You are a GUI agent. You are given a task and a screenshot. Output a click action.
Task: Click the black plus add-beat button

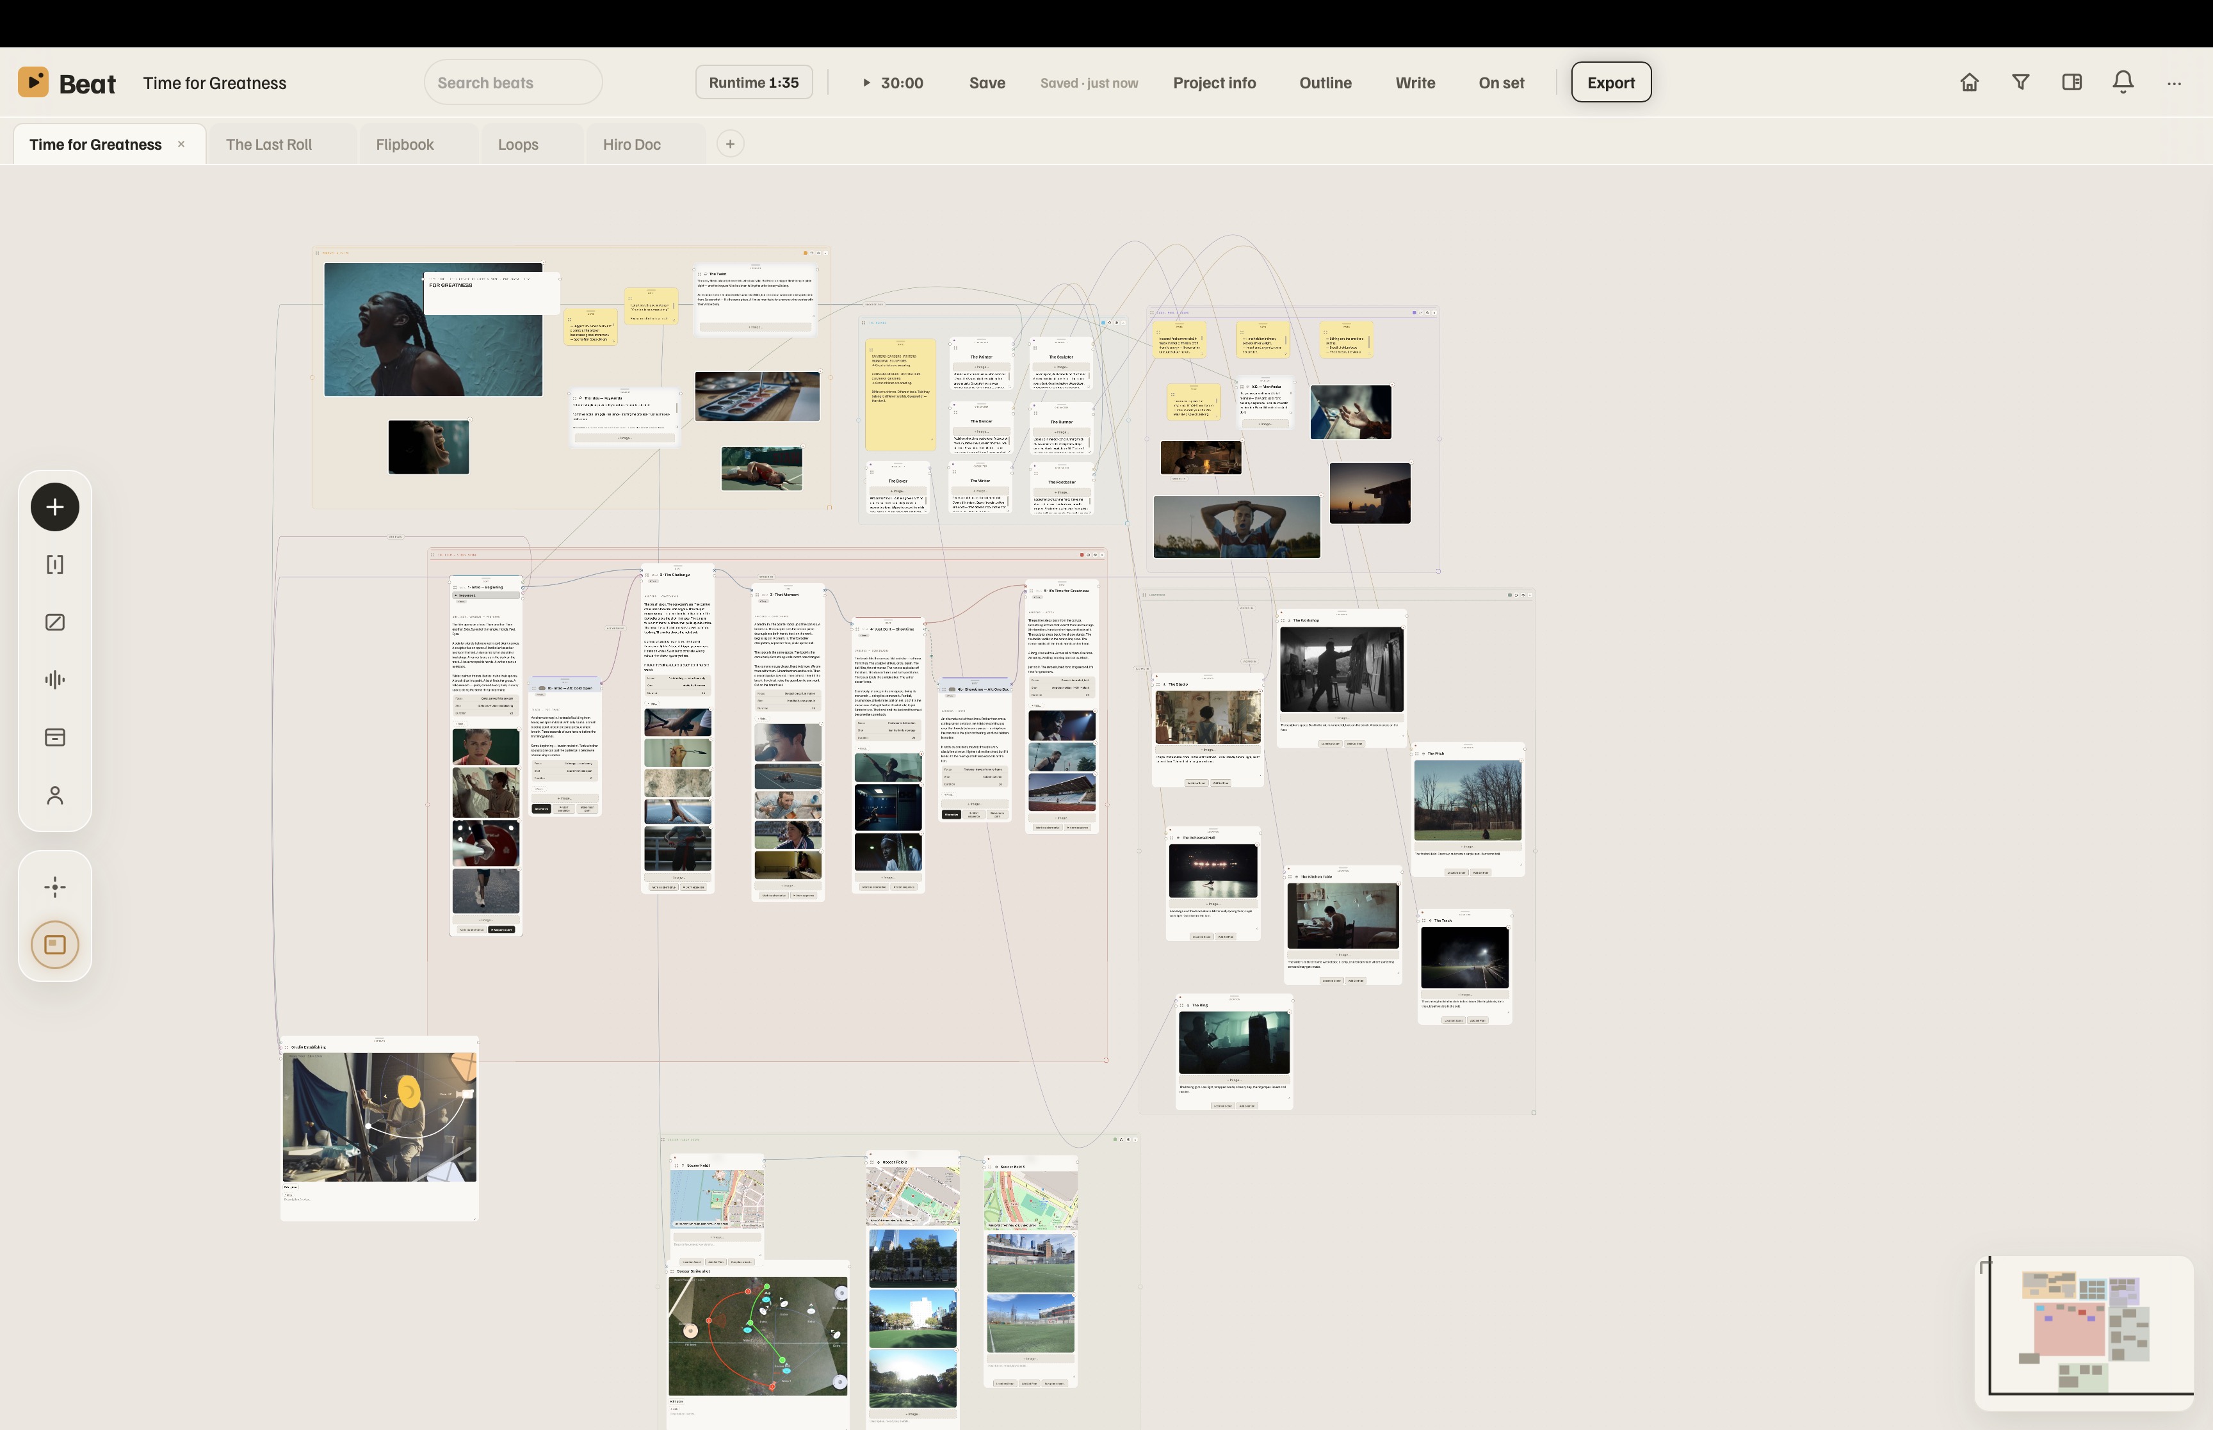click(55, 507)
